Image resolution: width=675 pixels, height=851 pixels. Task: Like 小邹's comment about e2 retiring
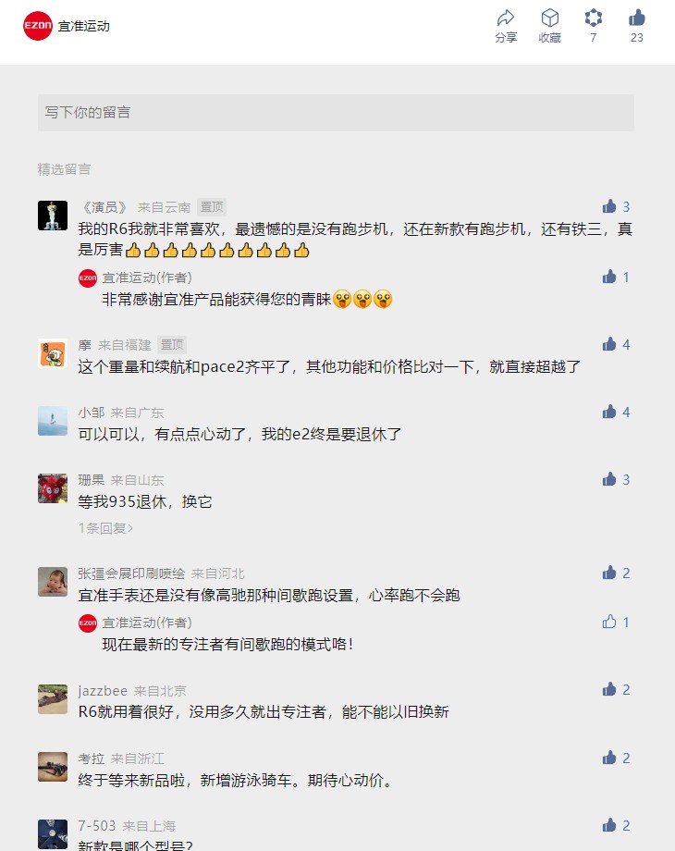point(609,412)
